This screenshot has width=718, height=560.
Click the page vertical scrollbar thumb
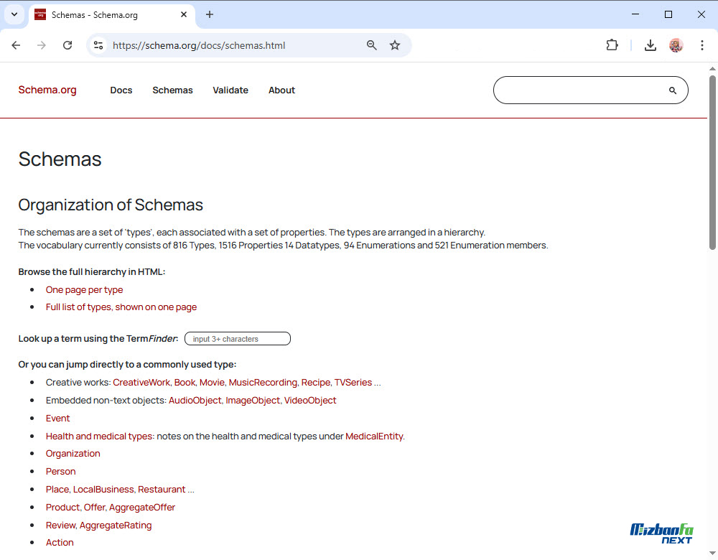(x=712, y=162)
